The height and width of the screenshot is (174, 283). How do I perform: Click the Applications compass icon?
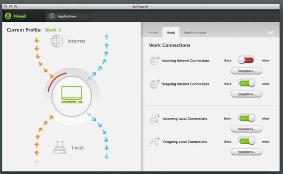(52, 16)
